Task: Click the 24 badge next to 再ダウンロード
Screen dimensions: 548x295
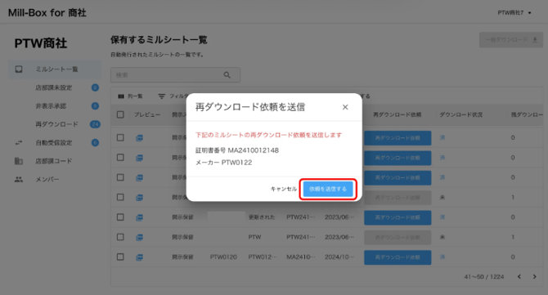Action: tap(95, 124)
